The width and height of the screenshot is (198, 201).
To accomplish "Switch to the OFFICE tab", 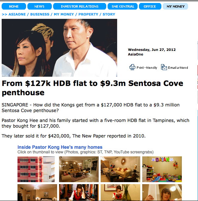I will 150,6.
